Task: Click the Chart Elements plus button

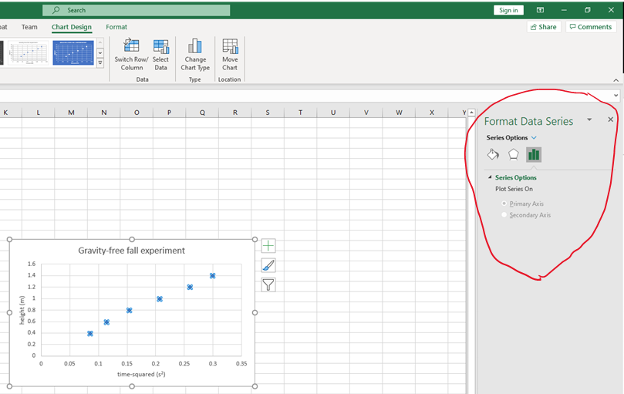Action: 268,246
